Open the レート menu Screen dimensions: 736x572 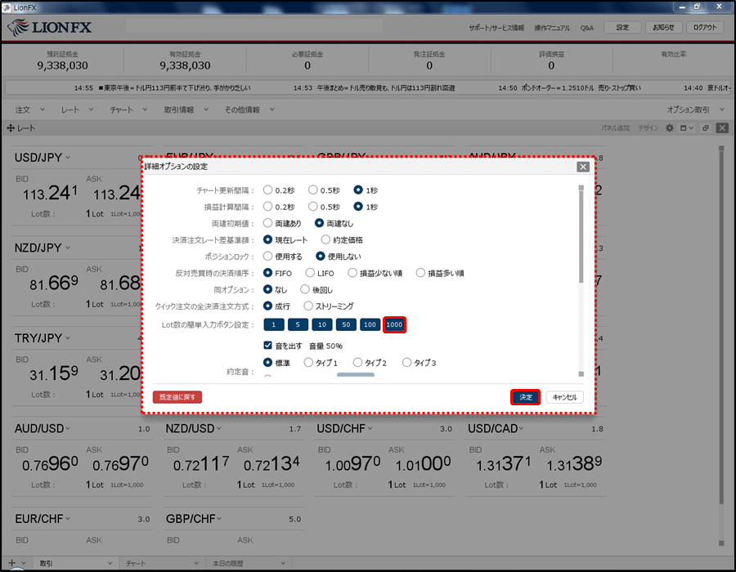coord(77,109)
